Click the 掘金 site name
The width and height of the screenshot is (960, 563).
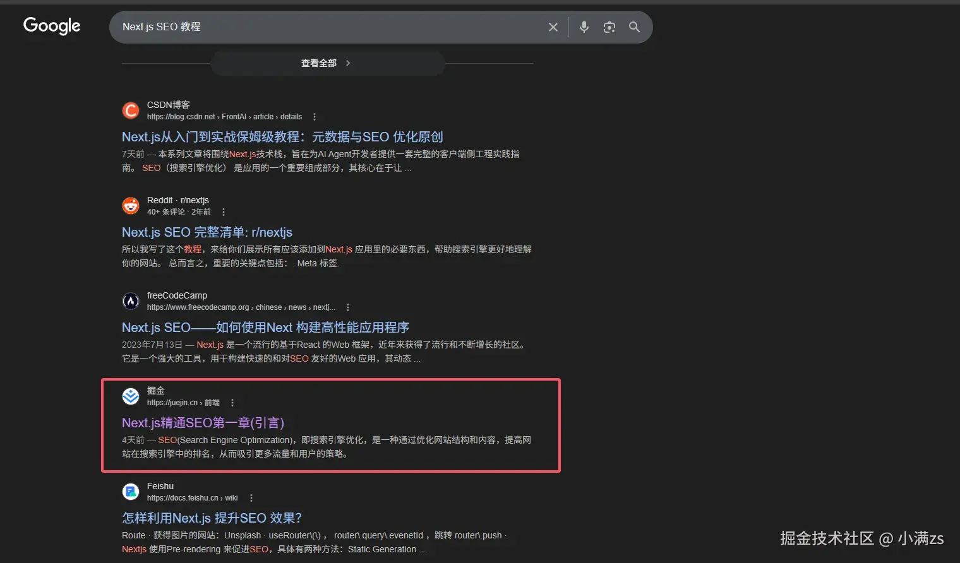pos(156,391)
